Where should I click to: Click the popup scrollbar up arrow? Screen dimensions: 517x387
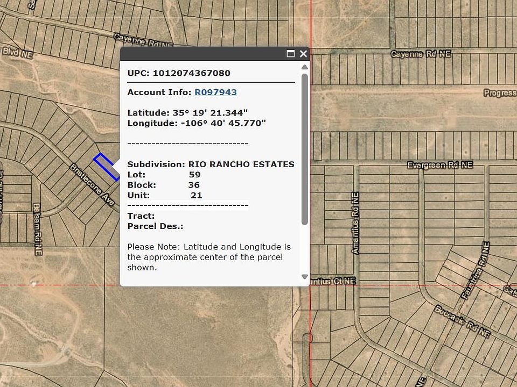click(x=305, y=67)
